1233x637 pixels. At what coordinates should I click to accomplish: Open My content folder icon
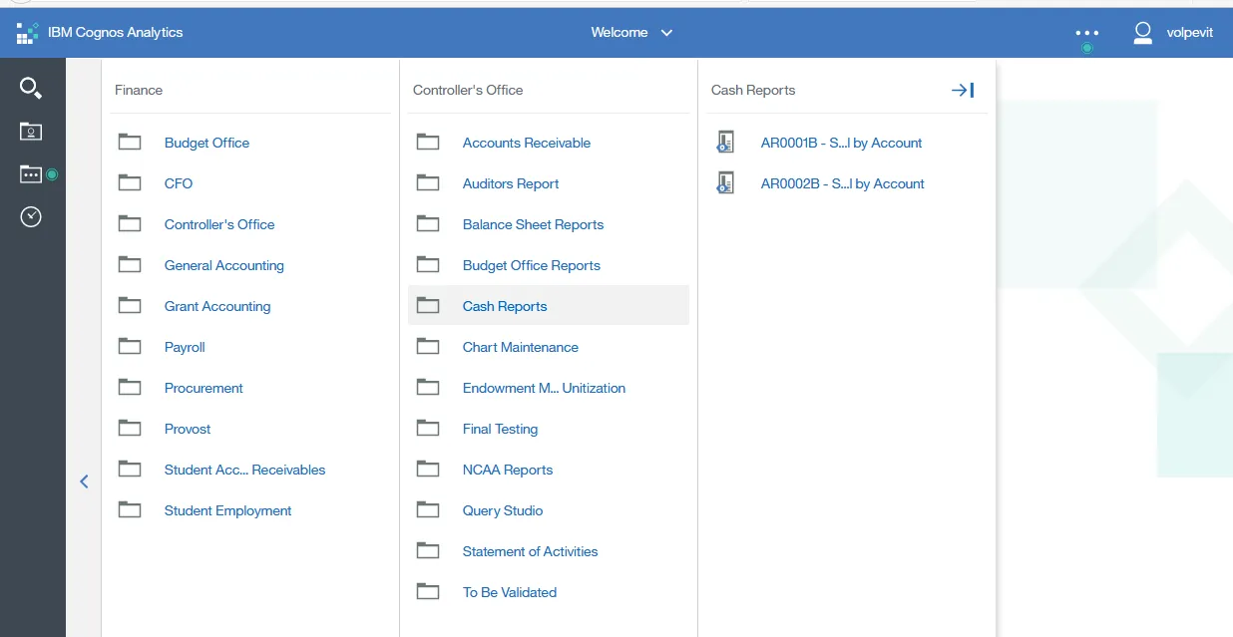tap(31, 132)
